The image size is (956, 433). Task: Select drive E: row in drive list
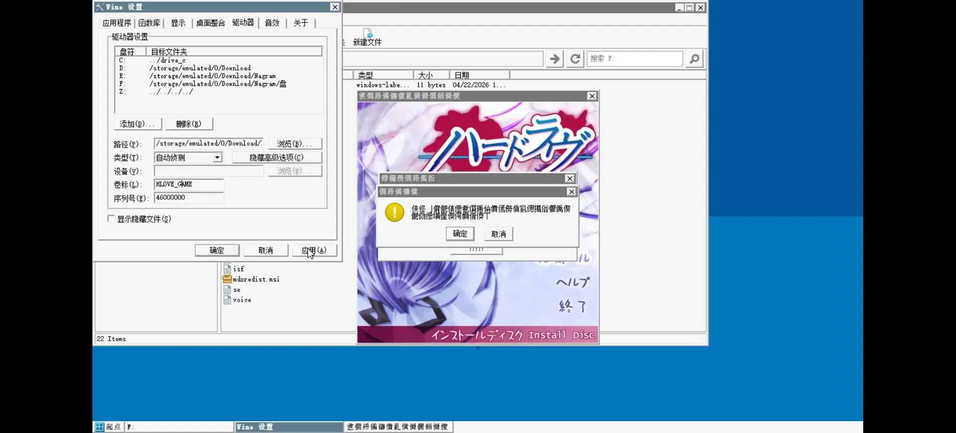pyautogui.click(x=218, y=76)
